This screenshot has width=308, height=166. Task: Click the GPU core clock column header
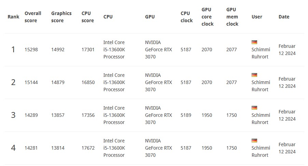click(x=207, y=17)
